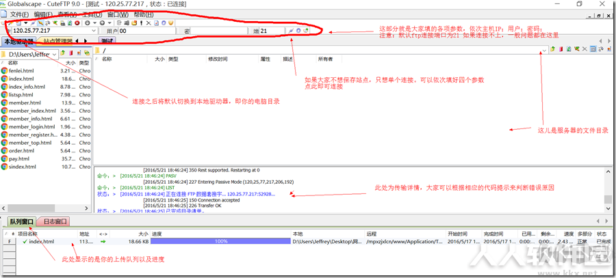Switch to the 本地驱动器 tab
616x278 pixels.
click(19, 41)
